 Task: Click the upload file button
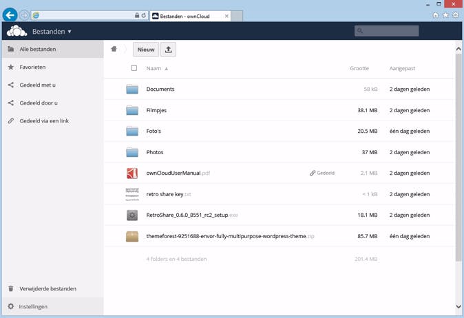[169, 50]
